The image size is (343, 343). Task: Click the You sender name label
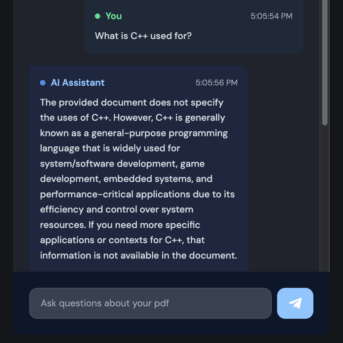point(113,15)
